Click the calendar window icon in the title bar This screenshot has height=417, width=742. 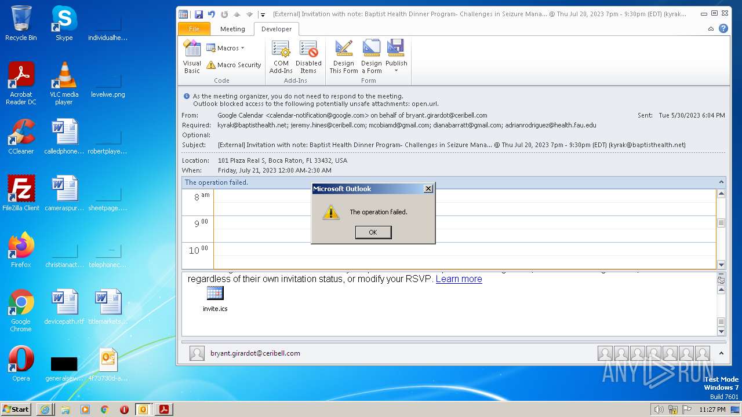[x=183, y=14]
